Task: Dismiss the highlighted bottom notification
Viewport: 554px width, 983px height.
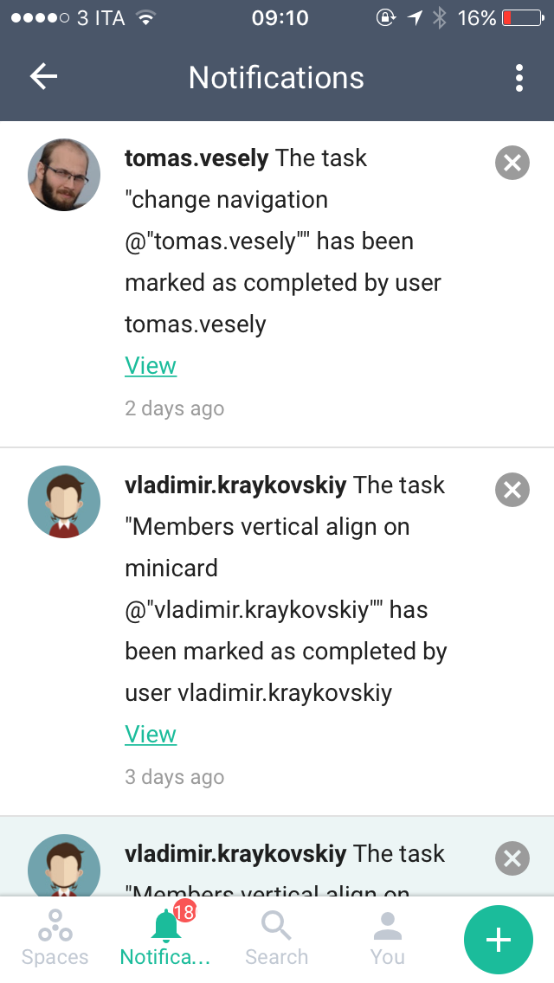Action: [x=512, y=858]
